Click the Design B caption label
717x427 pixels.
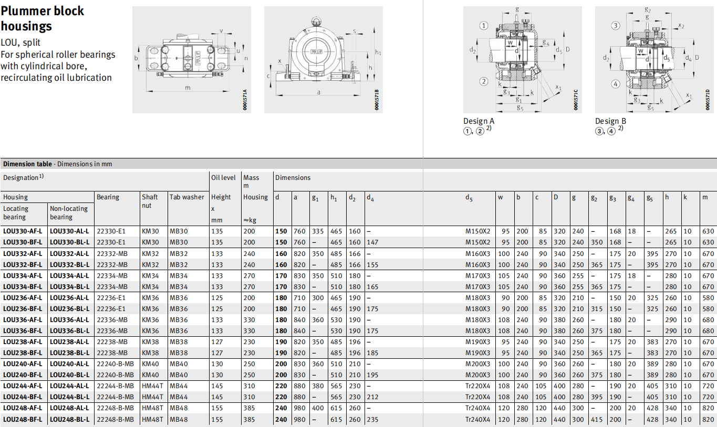pyautogui.click(x=610, y=121)
